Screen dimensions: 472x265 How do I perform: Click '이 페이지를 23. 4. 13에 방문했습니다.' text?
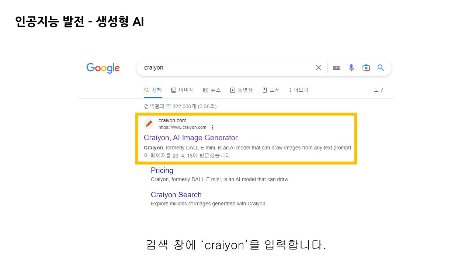pyautogui.click(x=188, y=155)
